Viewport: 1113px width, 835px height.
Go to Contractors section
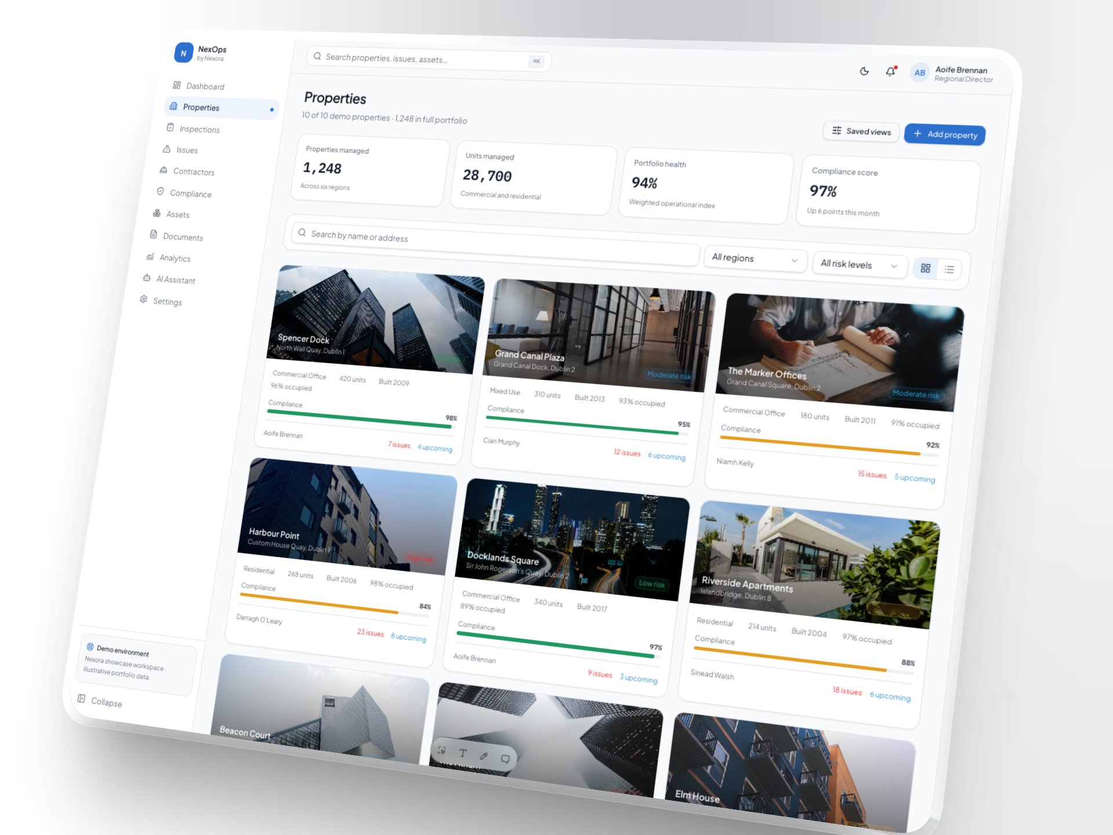pos(187,171)
